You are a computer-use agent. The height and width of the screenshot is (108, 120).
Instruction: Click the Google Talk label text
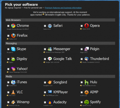(63, 59)
